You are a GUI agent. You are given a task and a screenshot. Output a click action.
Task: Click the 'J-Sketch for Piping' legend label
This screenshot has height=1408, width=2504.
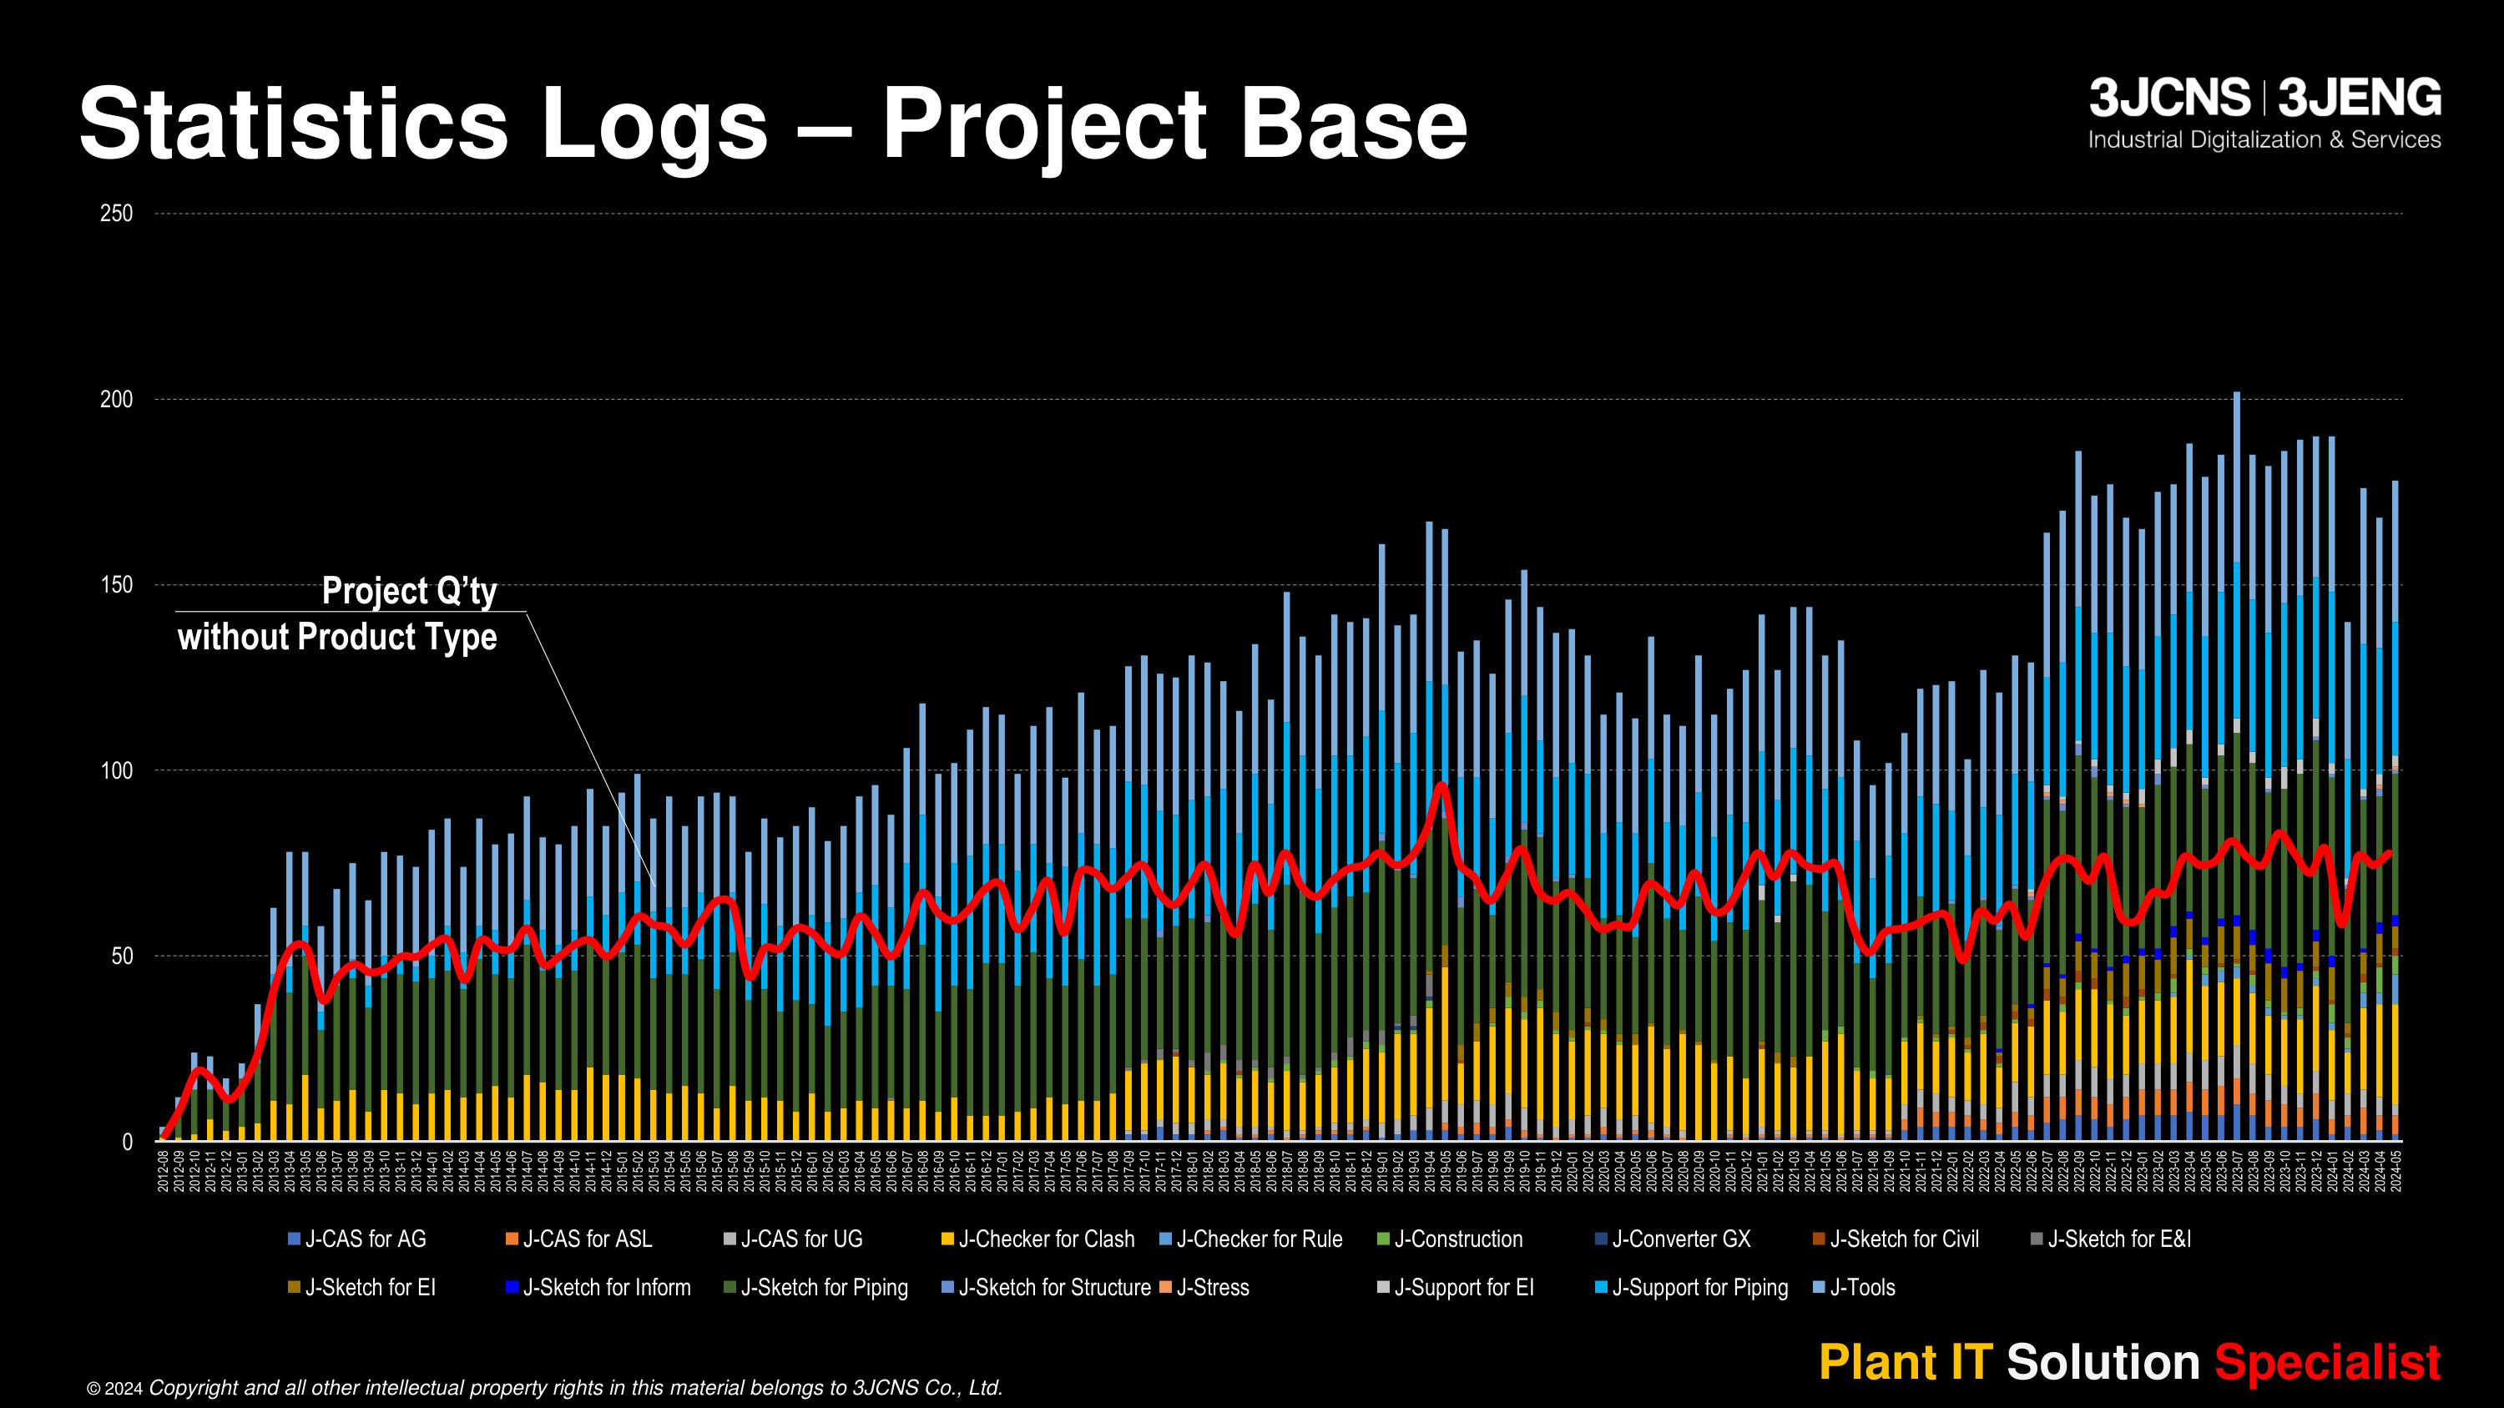(x=825, y=1288)
